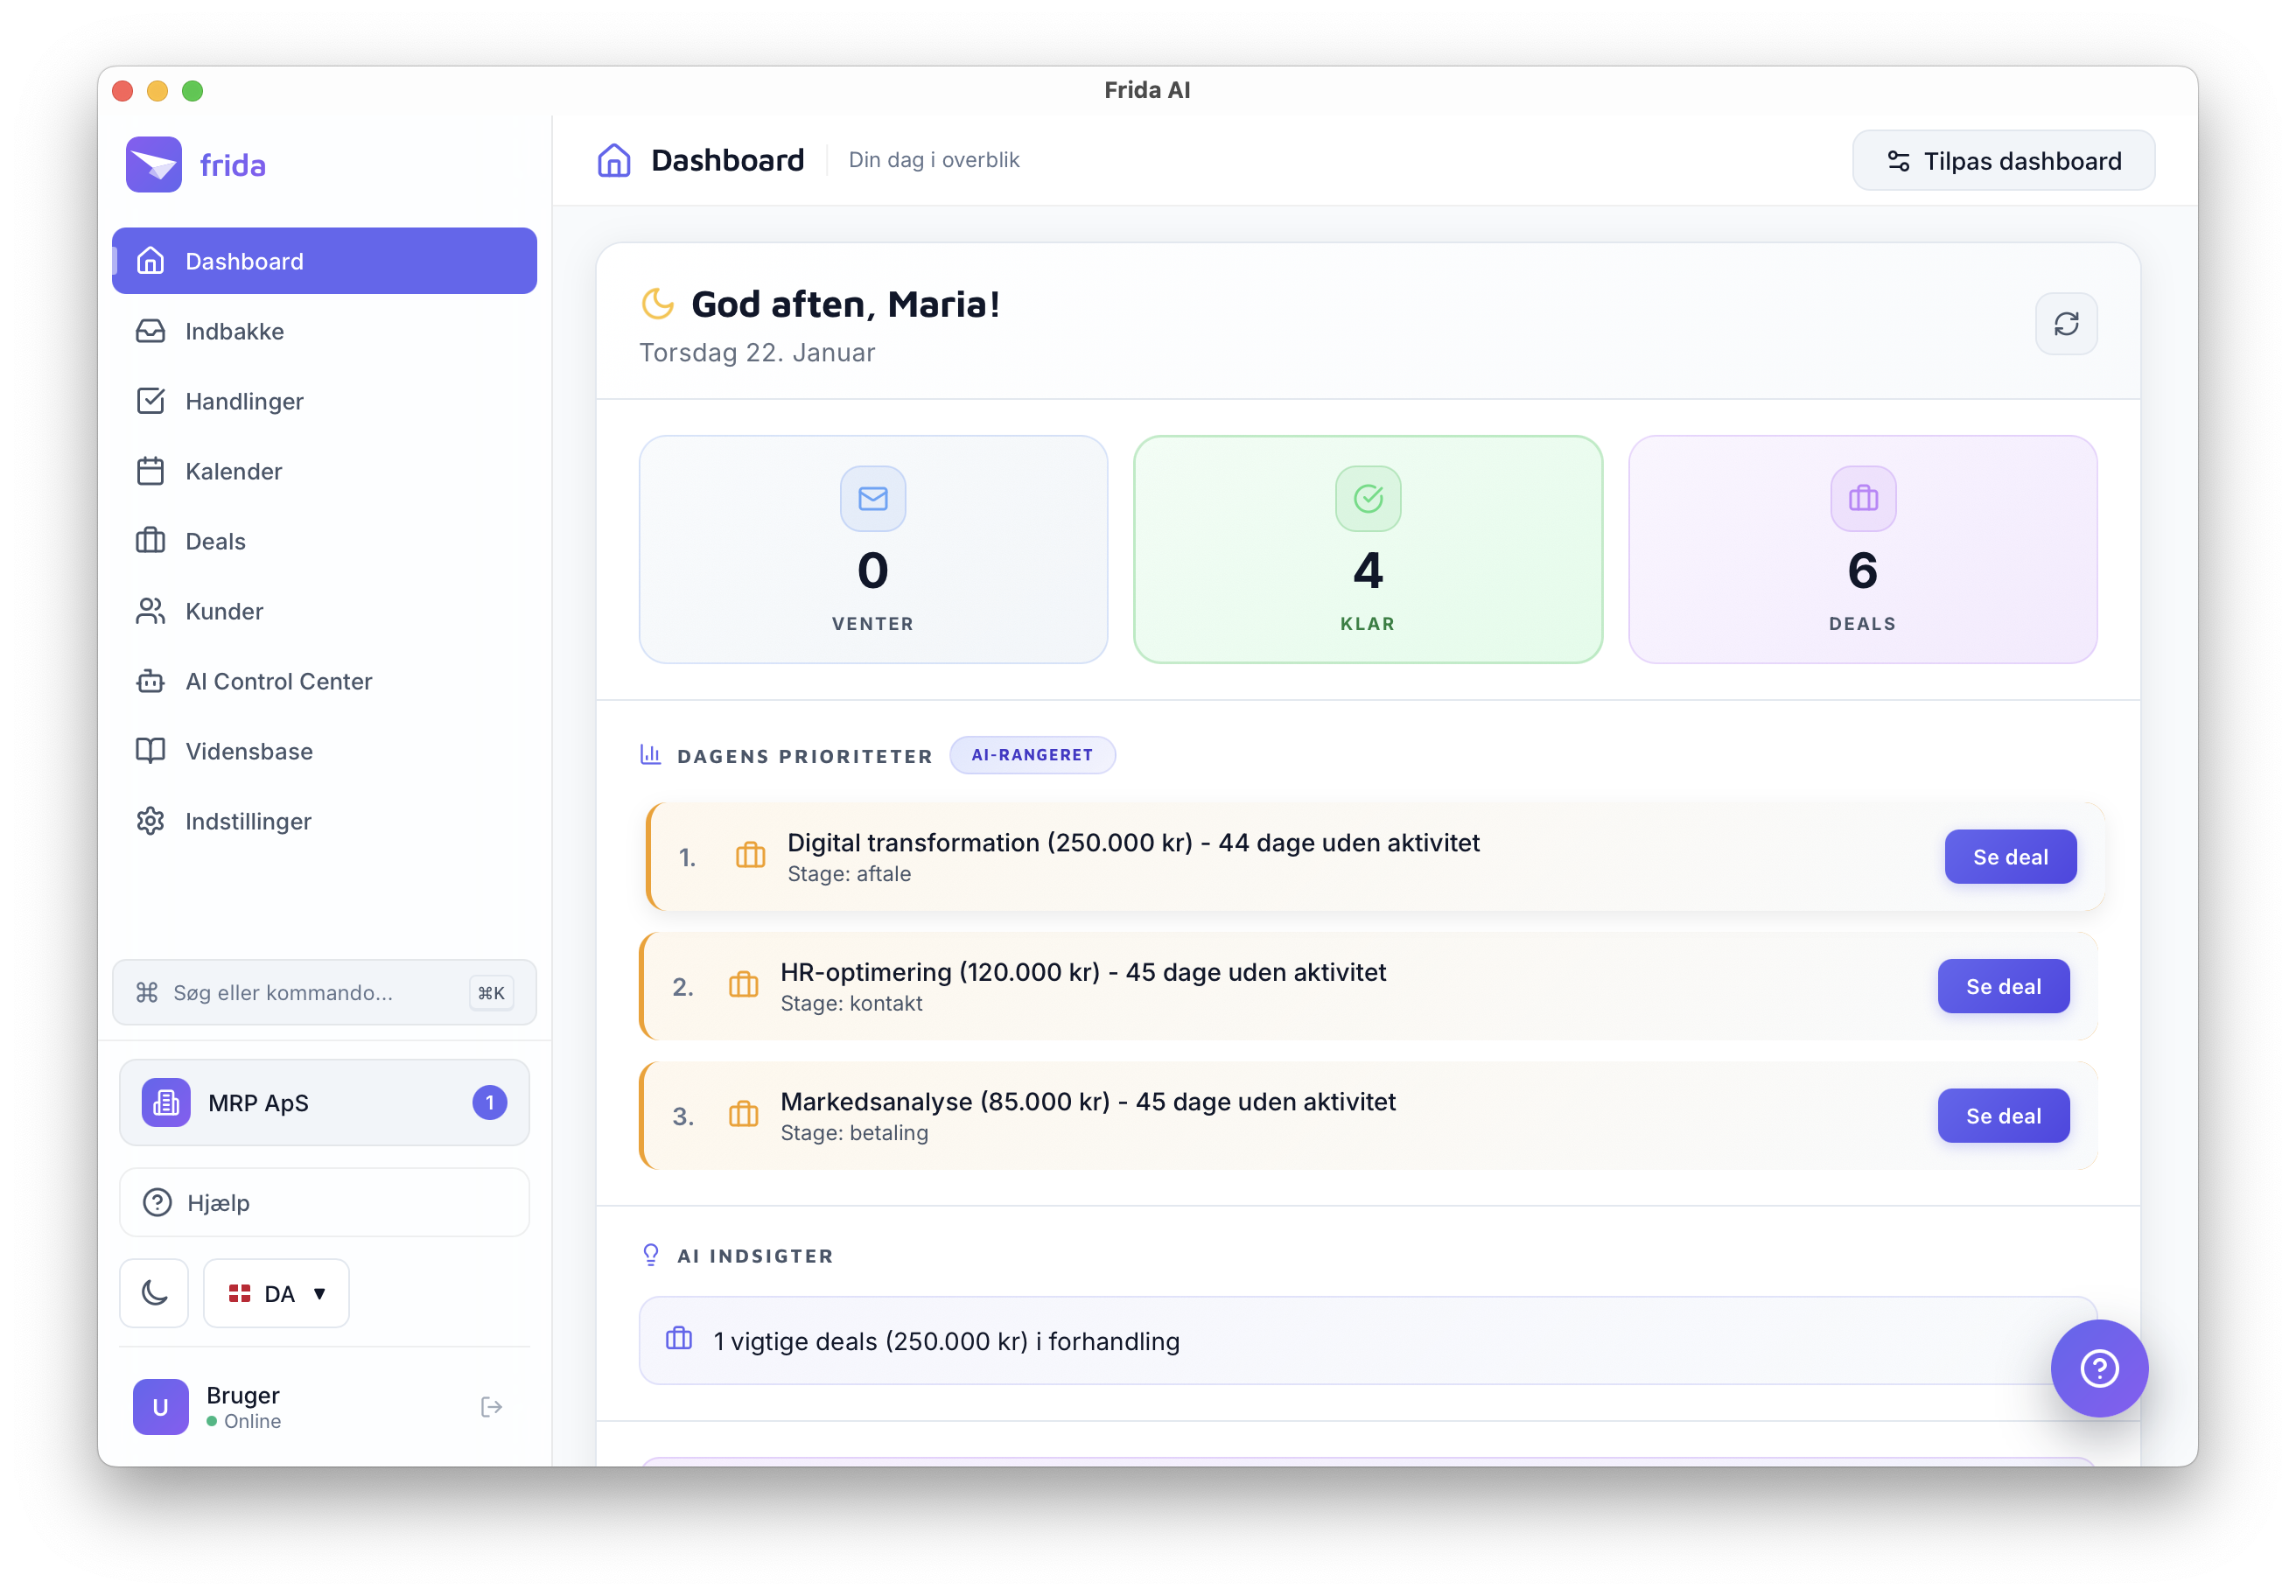The height and width of the screenshot is (1596, 2296).
Task: Open the DA language dropdown
Action: pos(276,1293)
